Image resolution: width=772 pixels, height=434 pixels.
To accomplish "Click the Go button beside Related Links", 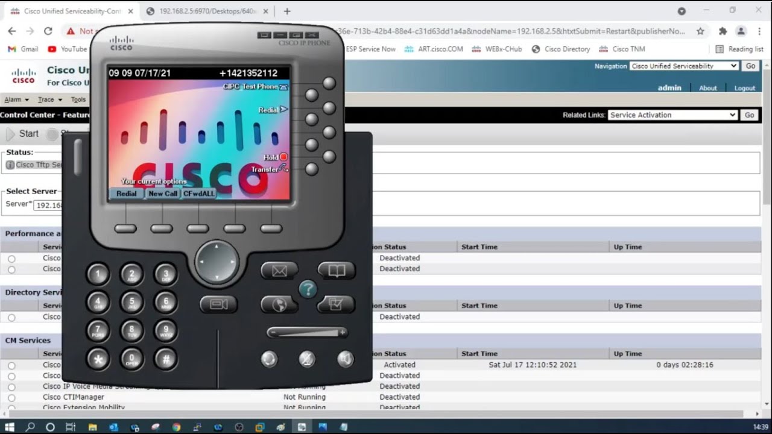I will (749, 115).
